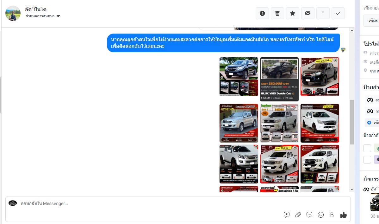
Task: Flag conversation with plain exclamation mark icon
Action: pos(323,13)
